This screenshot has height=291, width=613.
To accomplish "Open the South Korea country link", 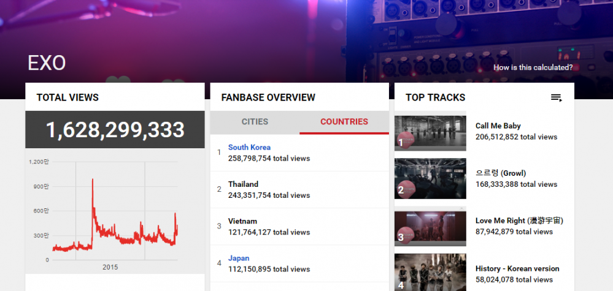I will pos(249,148).
